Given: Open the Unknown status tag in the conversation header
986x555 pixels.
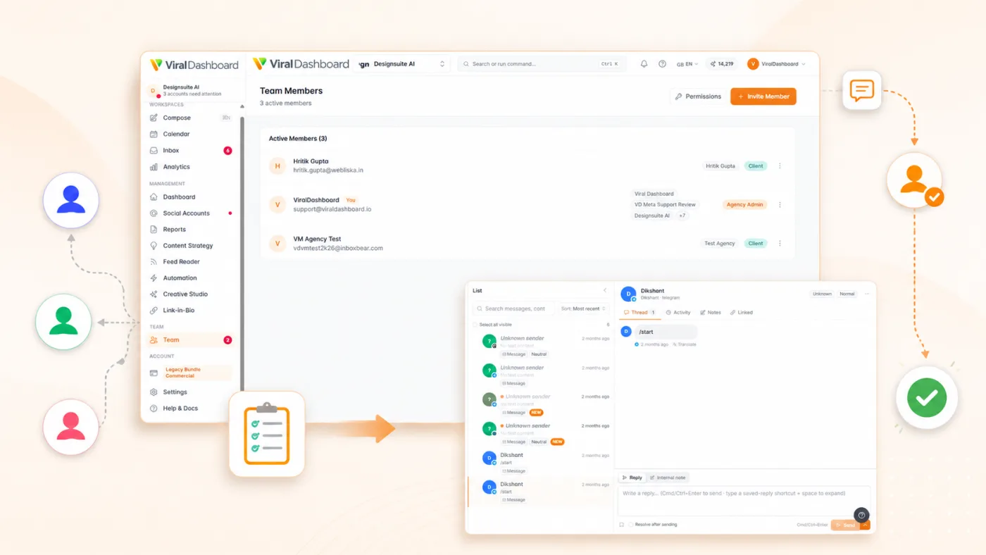Looking at the screenshot, I should 822,294.
